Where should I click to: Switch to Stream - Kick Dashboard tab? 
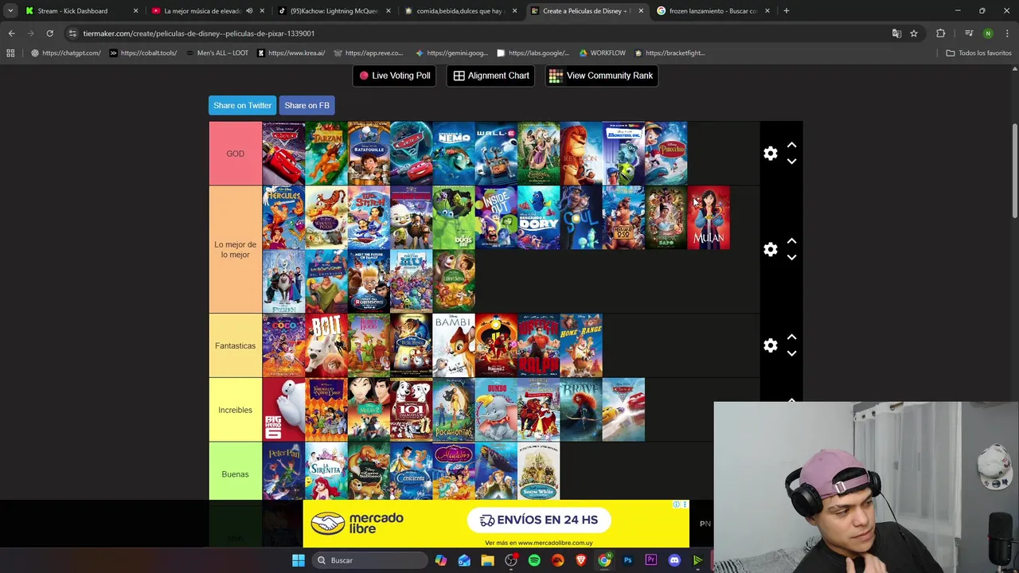click(81, 11)
